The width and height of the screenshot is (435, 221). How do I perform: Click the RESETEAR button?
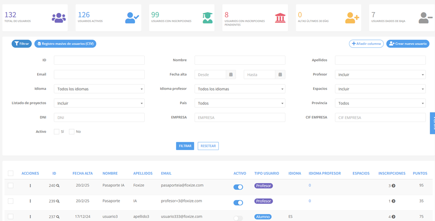point(208,146)
